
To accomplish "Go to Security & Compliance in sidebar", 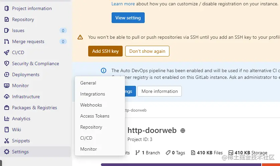I will click(x=35, y=63).
